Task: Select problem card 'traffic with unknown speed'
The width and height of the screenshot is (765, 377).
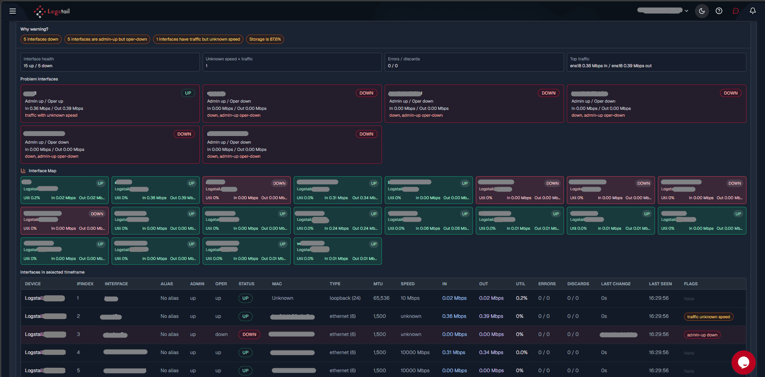Action: click(x=110, y=104)
